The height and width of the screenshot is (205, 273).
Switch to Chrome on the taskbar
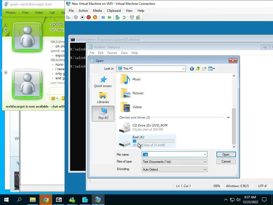point(46,200)
